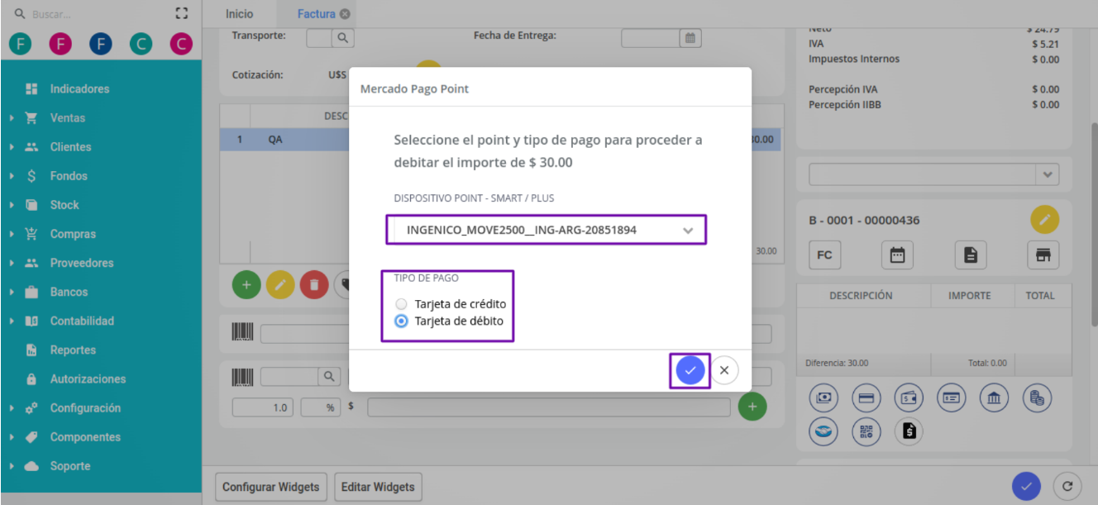Viewport: 1098px width, 505px height.
Task: Click the store icon in the invoice panel
Action: coord(1043,255)
